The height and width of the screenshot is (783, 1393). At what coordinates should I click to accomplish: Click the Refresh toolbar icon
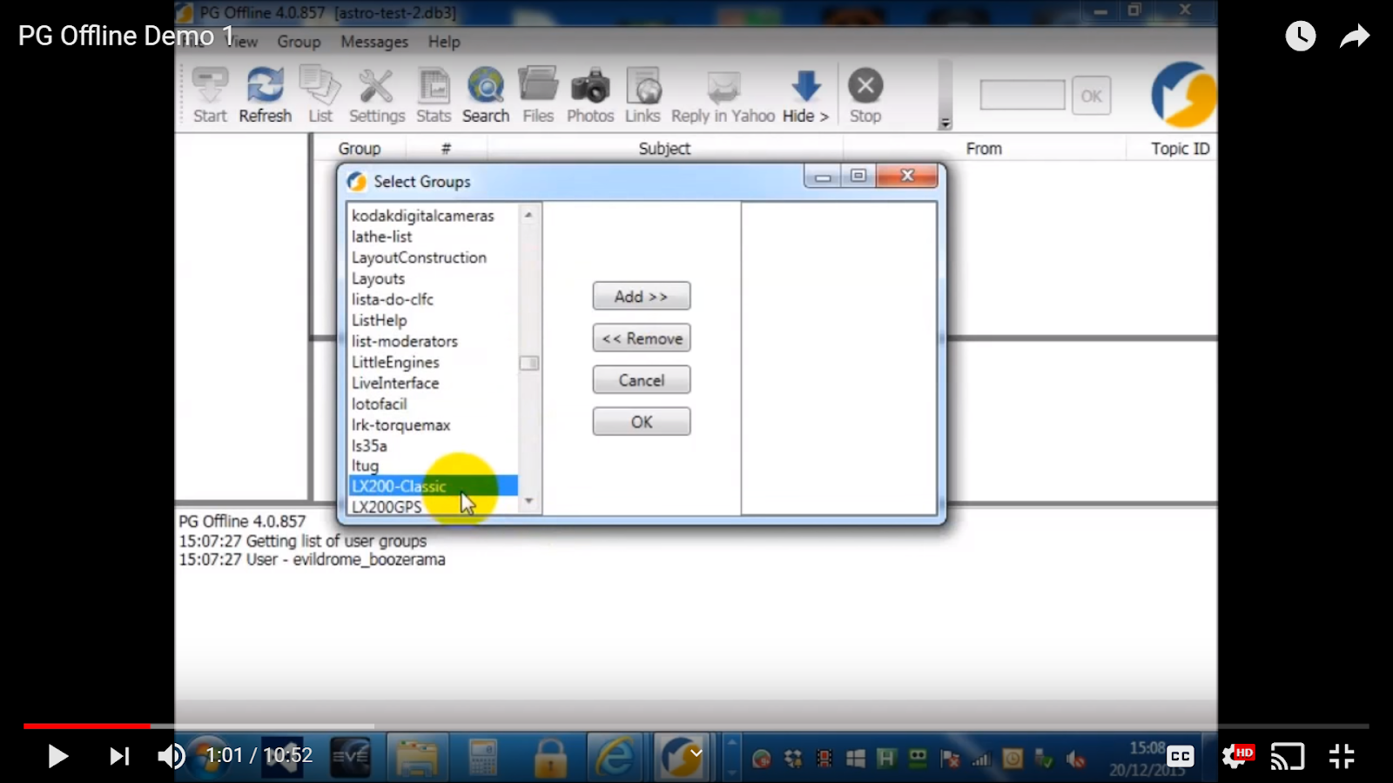266,95
